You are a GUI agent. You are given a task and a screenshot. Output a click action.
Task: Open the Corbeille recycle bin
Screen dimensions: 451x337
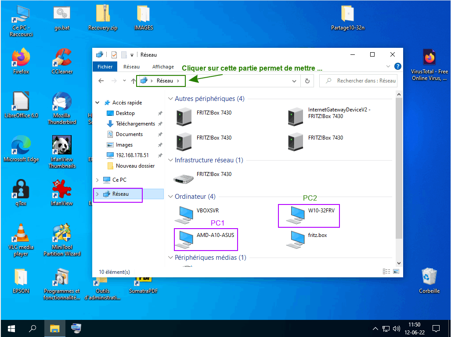429,281
